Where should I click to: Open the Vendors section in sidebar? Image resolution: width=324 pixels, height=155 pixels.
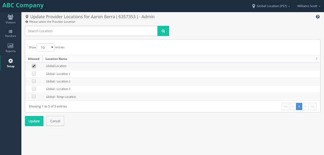click(x=10, y=34)
